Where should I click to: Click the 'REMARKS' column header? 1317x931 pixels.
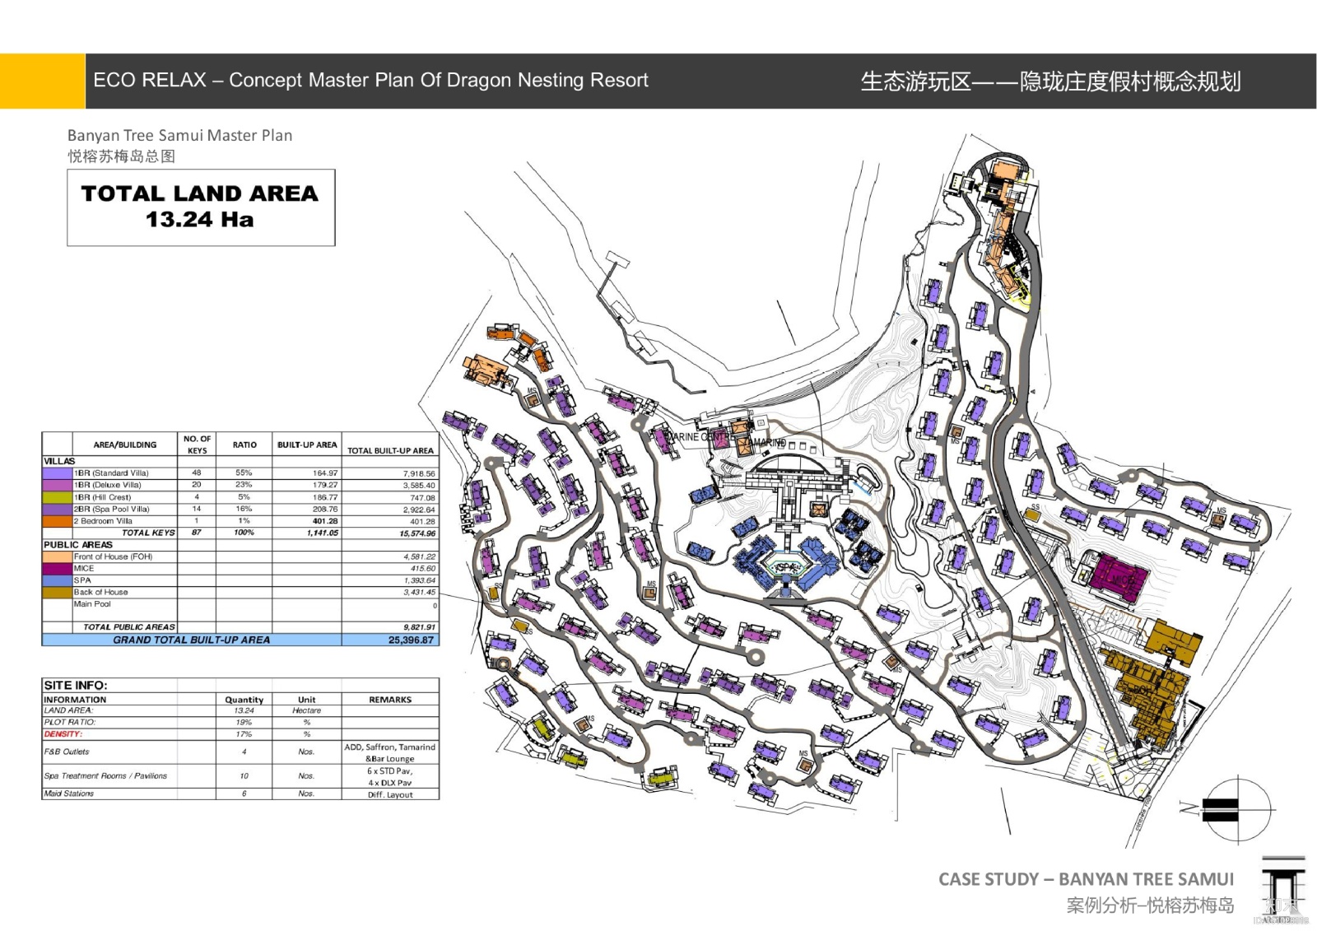tap(390, 700)
